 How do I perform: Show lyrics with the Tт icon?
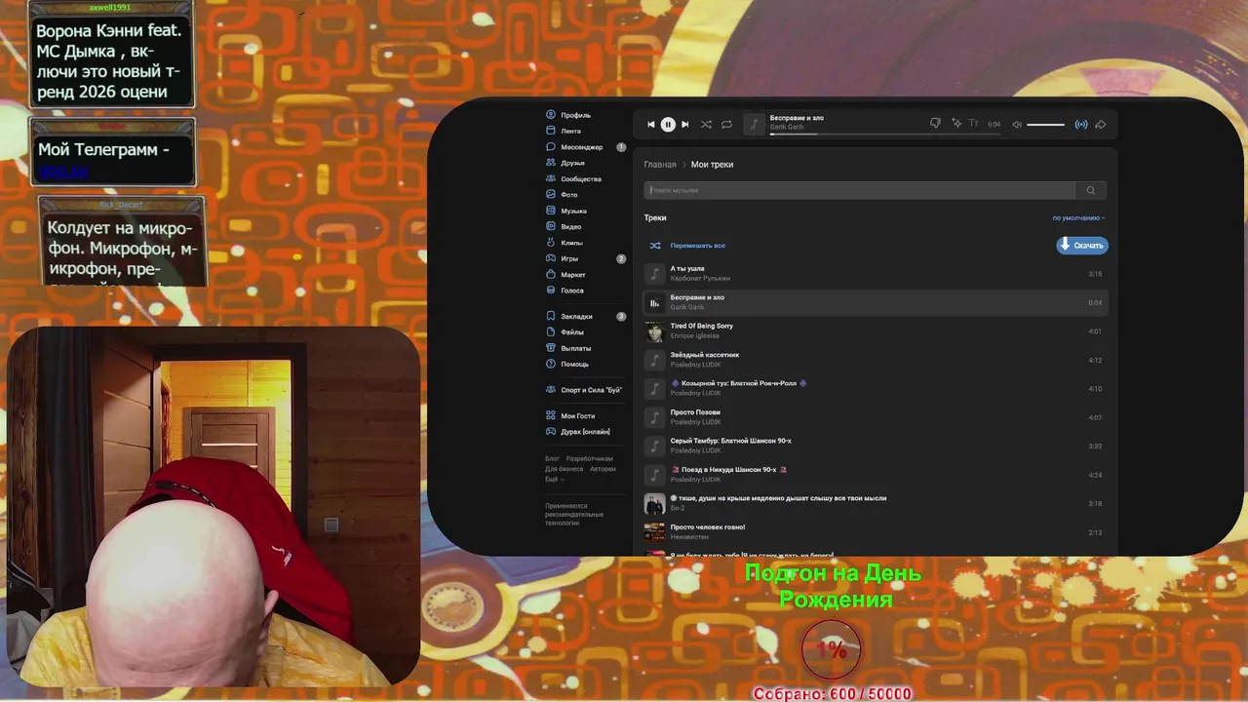(973, 124)
